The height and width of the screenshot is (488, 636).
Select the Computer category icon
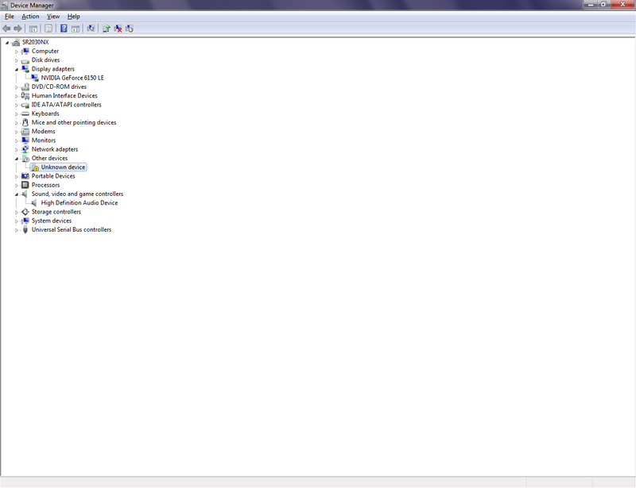click(25, 51)
